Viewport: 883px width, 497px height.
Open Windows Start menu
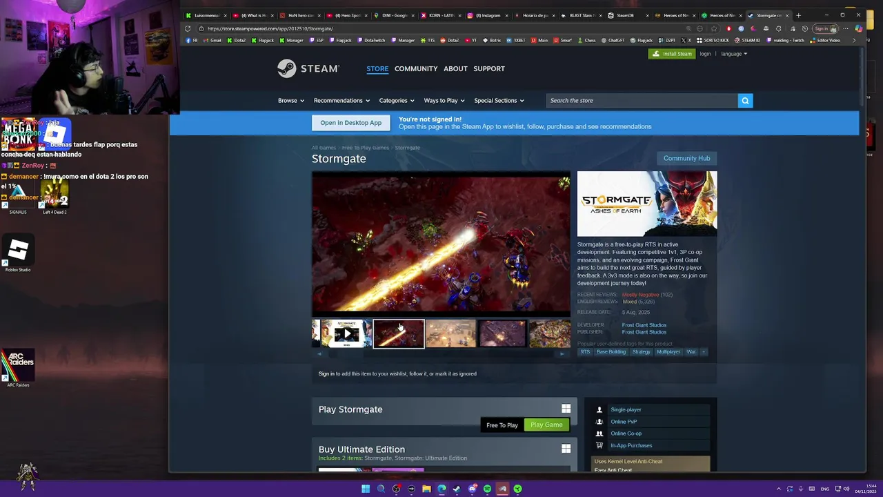(x=366, y=489)
